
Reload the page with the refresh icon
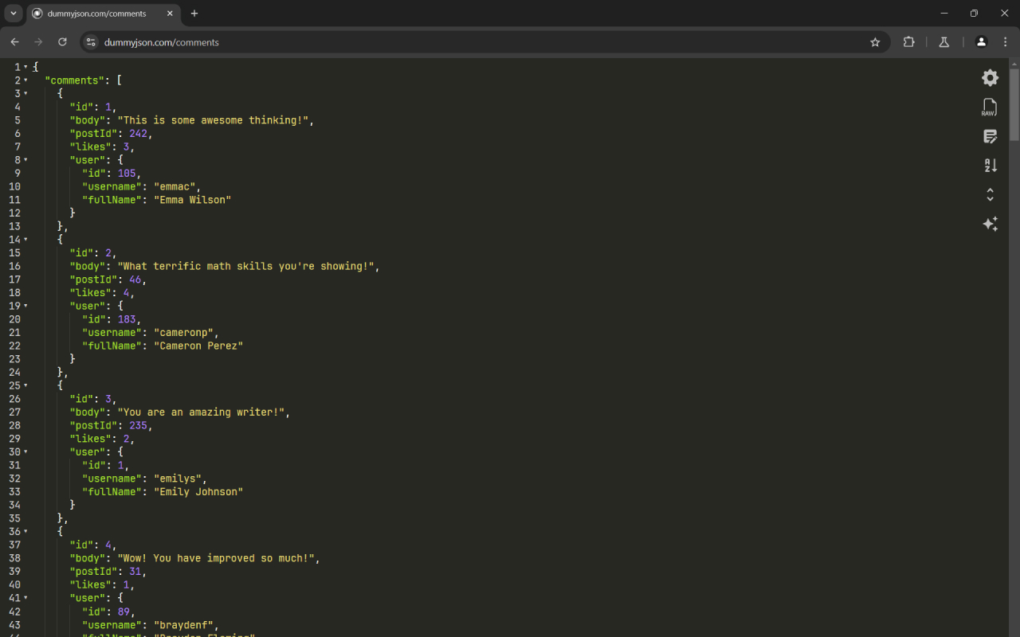[x=62, y=42]
